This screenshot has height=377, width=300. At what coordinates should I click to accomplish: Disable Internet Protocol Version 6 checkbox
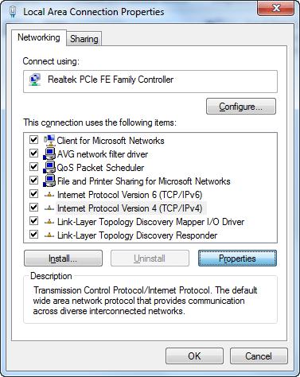(33, 194)
